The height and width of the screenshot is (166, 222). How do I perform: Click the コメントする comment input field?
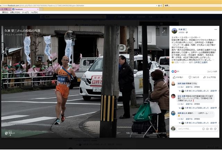(197, 129)
